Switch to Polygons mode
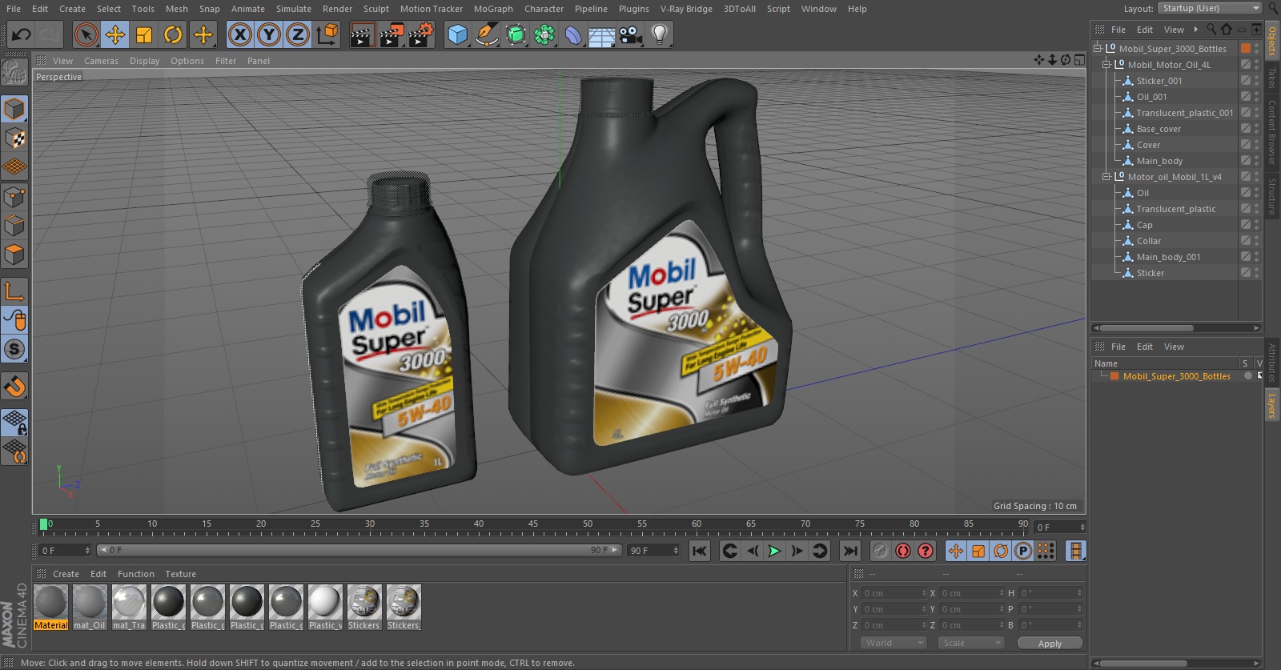 coord(14,255)
